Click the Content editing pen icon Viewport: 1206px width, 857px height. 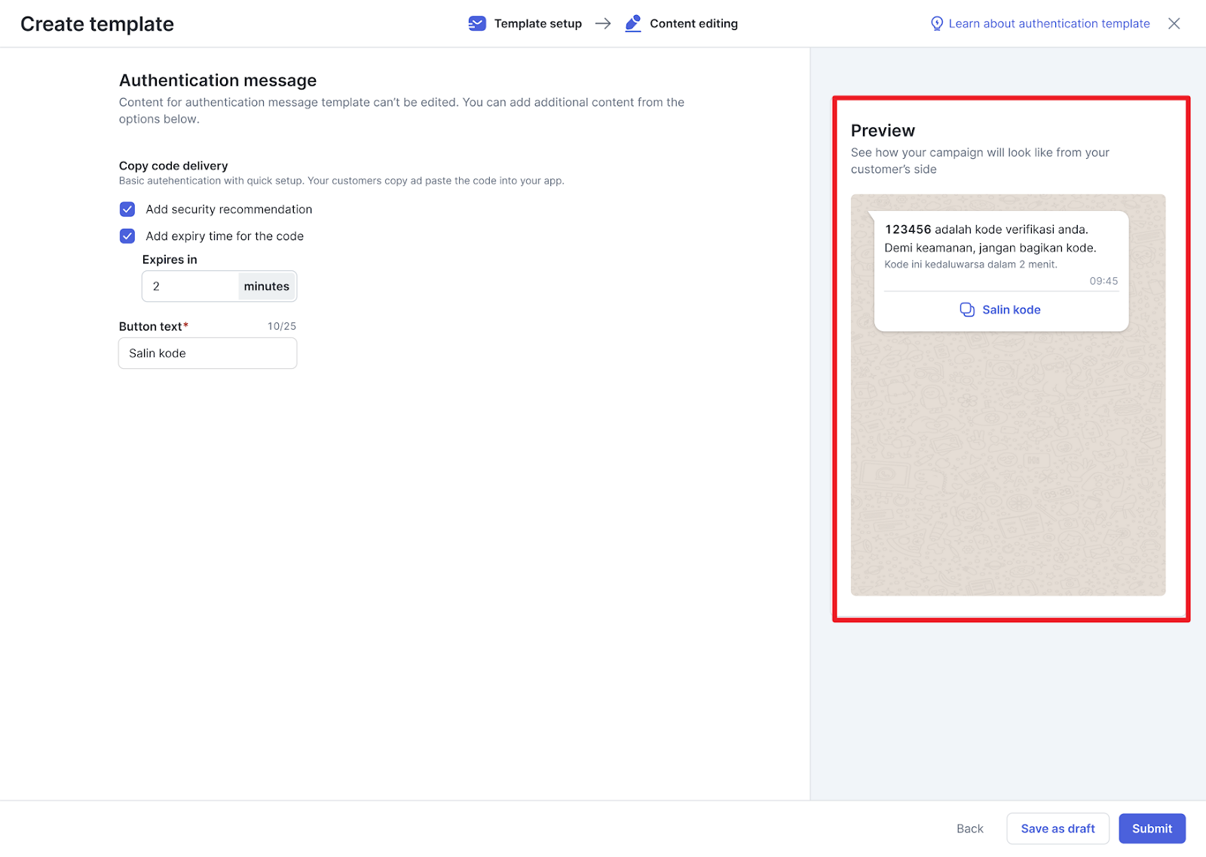pyautogui.click(x=633, y=23)
